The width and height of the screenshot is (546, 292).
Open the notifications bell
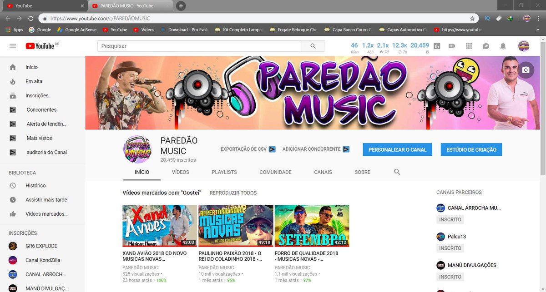pyautogui.click(x=503, y=46)
